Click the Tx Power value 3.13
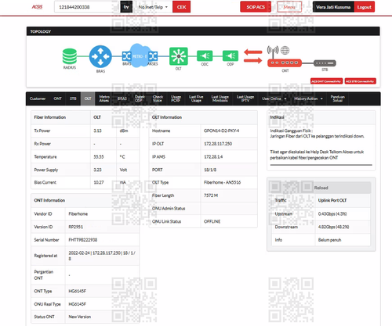Screen dimensions: 392x326 coord(97,131)
